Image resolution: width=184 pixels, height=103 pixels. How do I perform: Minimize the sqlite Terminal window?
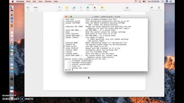pos(68,17)
